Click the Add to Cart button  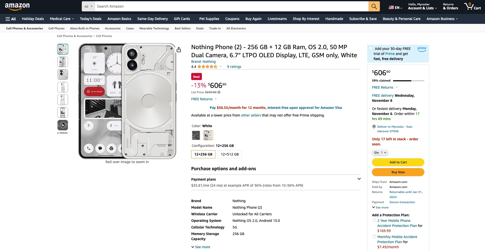[x=398, y=162]
